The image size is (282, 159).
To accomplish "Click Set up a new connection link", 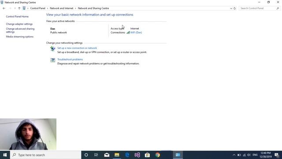I will click(x=77, y=48).
